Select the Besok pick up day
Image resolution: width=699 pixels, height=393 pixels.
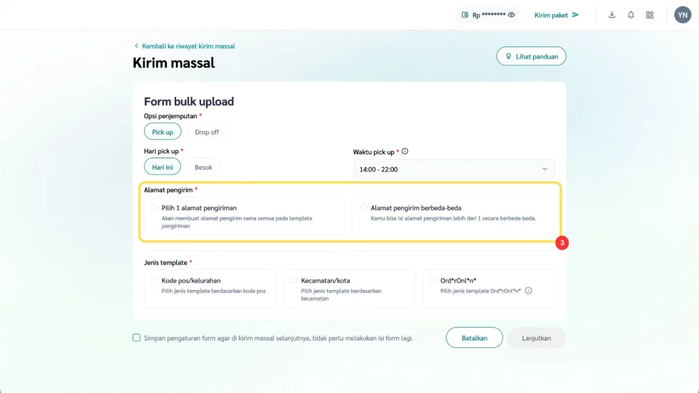pyautogui.click(x=203, y=167)
